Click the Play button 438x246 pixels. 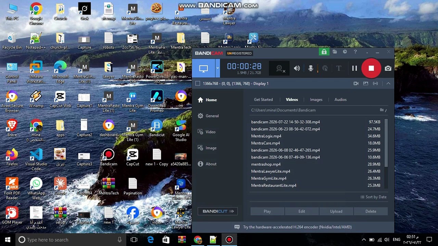[x=267, y=211]
